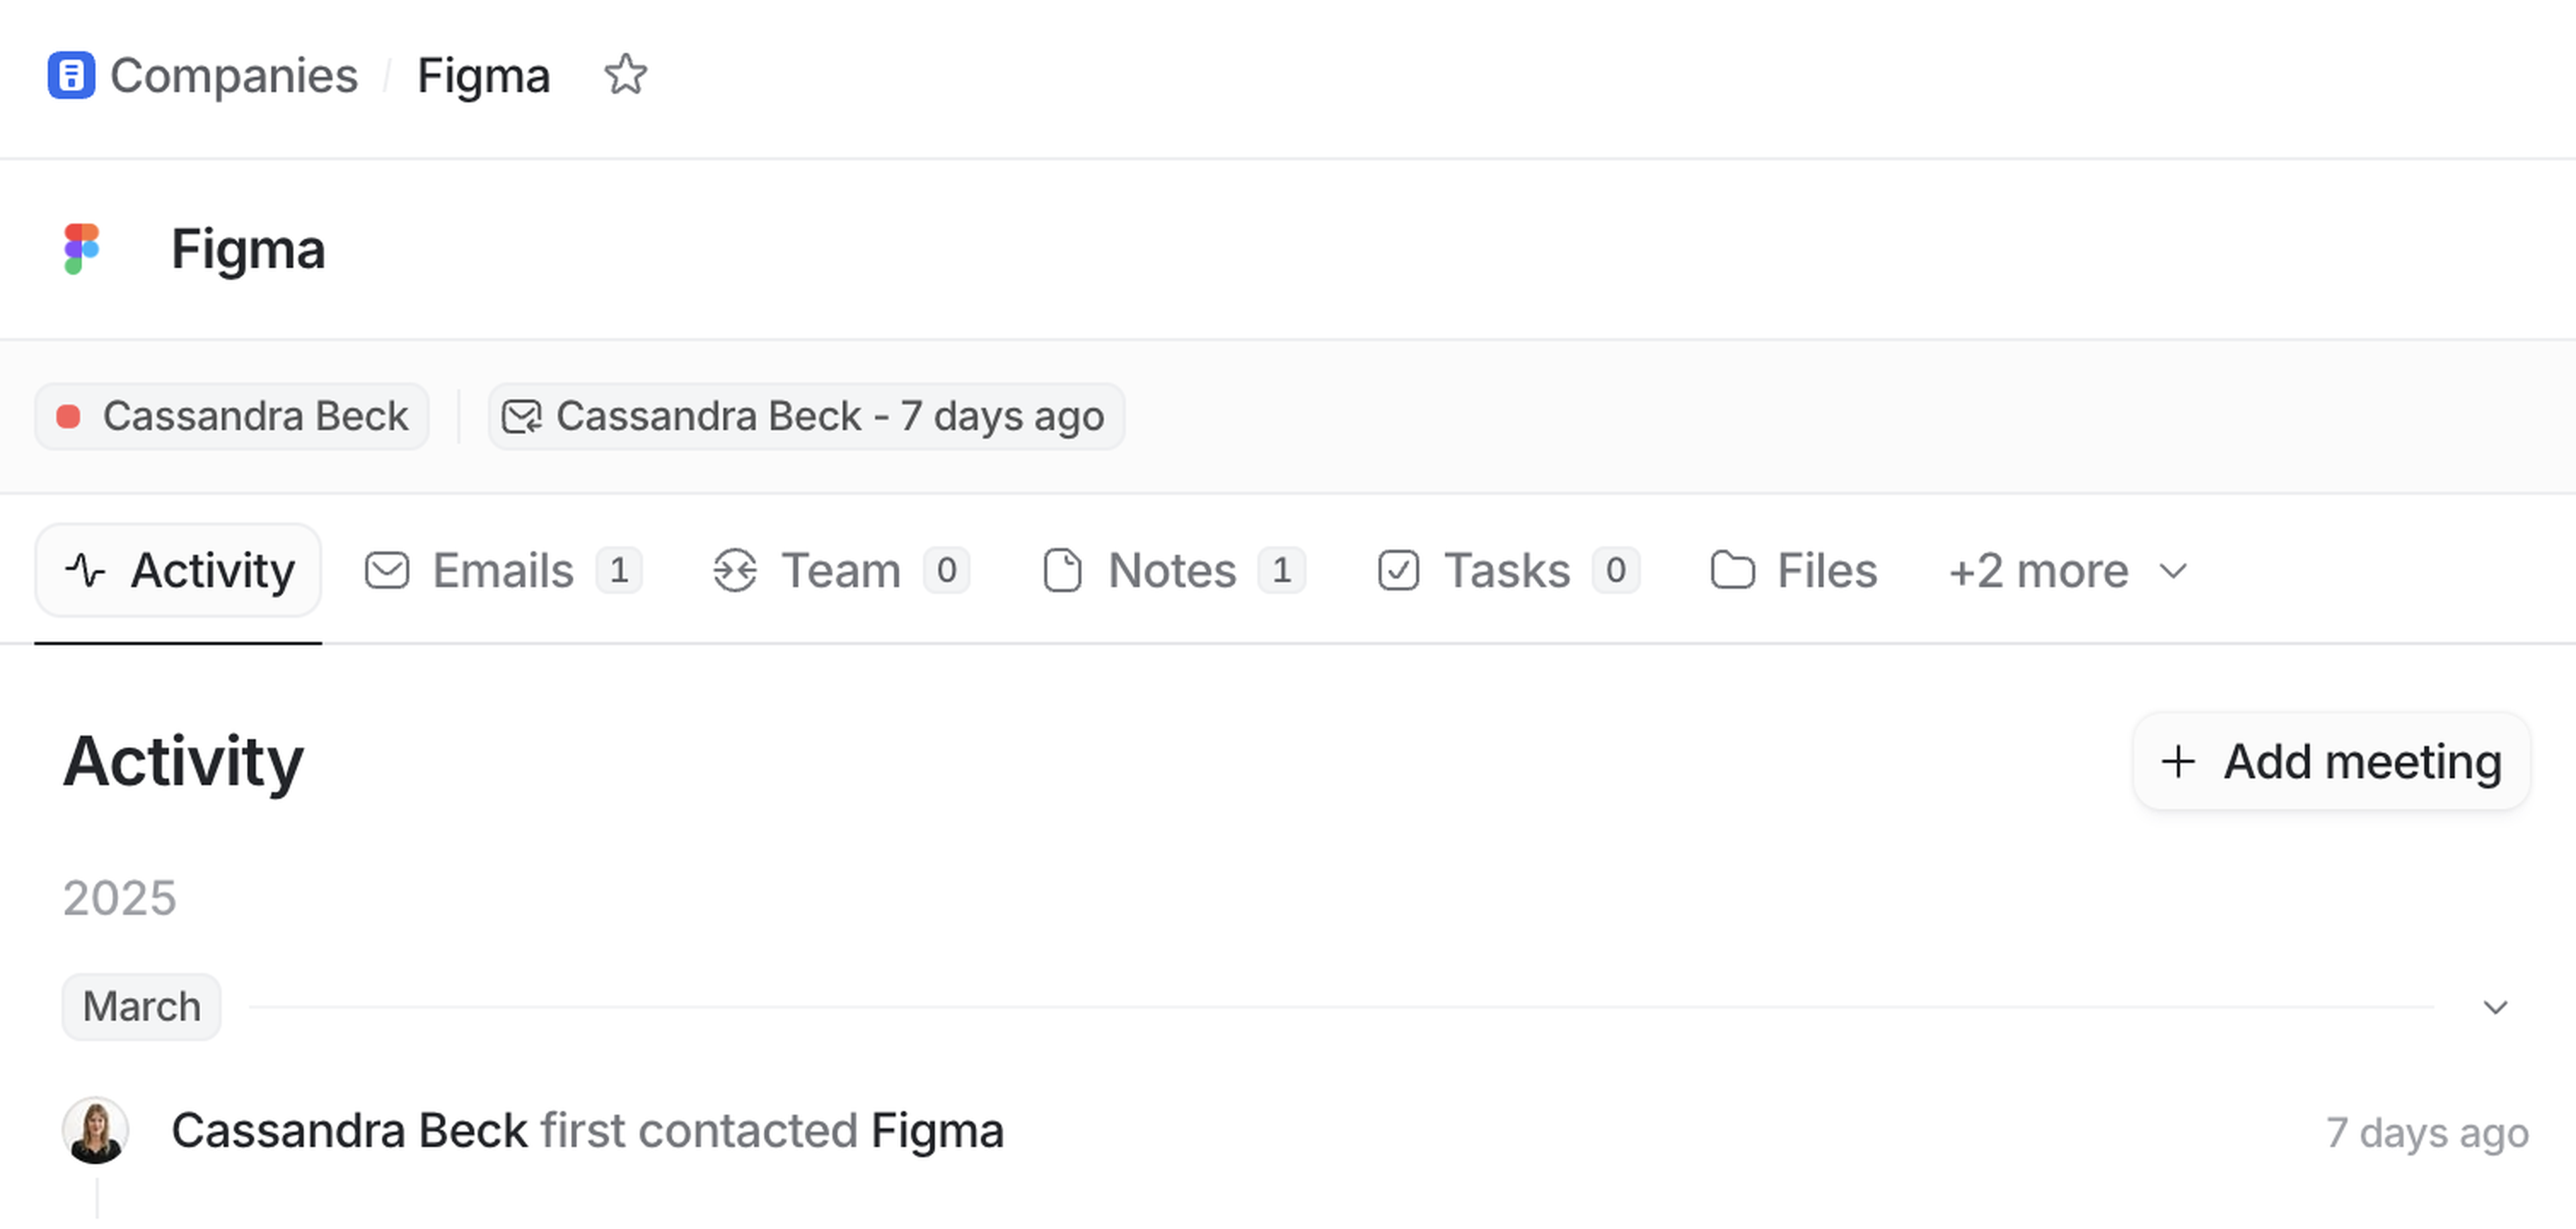Viewport: 2576px width, 1229px height.
Task: Click the Figma company logo
Action: point(82,248)
